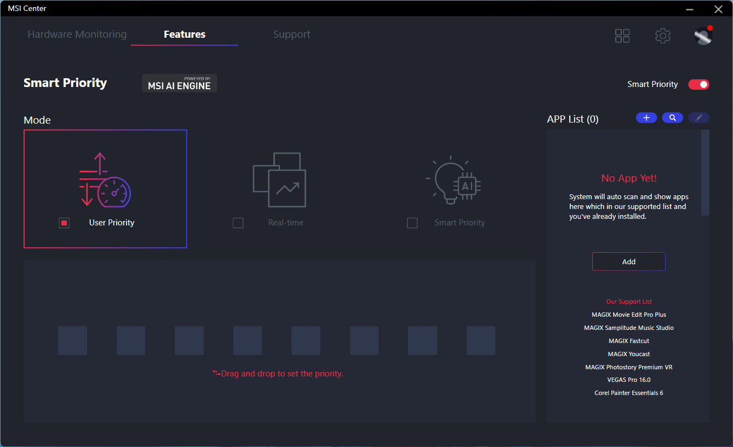
Task: Turn off the Smart Priority switch
Action: tap(699, 84)
